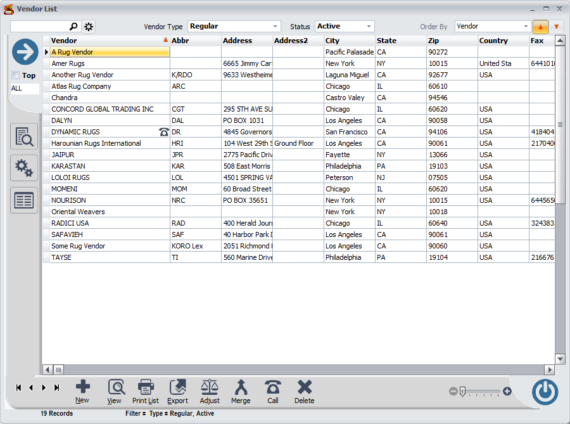Select Atlas Rug Company vendor
This screenshot has width=570, height=424.
(x=110, y=86)
